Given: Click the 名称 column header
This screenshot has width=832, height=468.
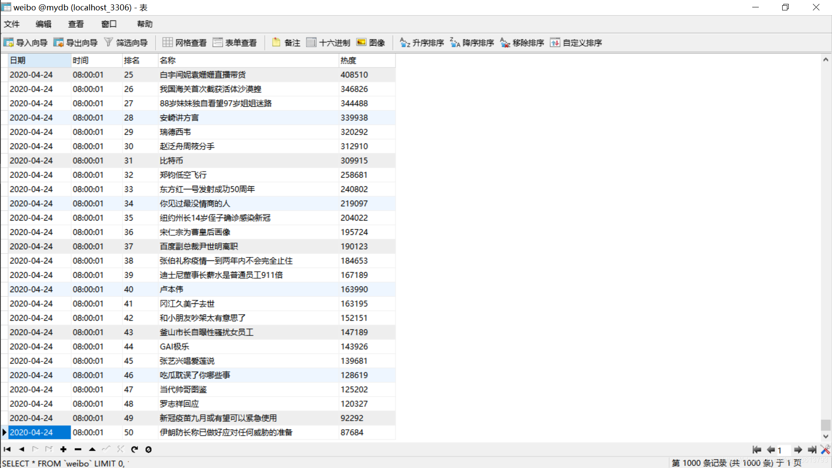Looking at the screenshot, I should [248, 60].
